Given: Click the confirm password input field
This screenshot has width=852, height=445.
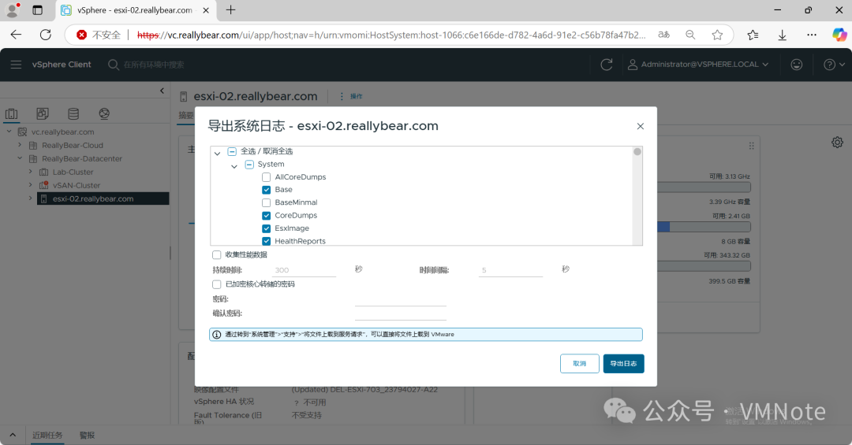Looking at the screenshot, I should coord(401,313).
